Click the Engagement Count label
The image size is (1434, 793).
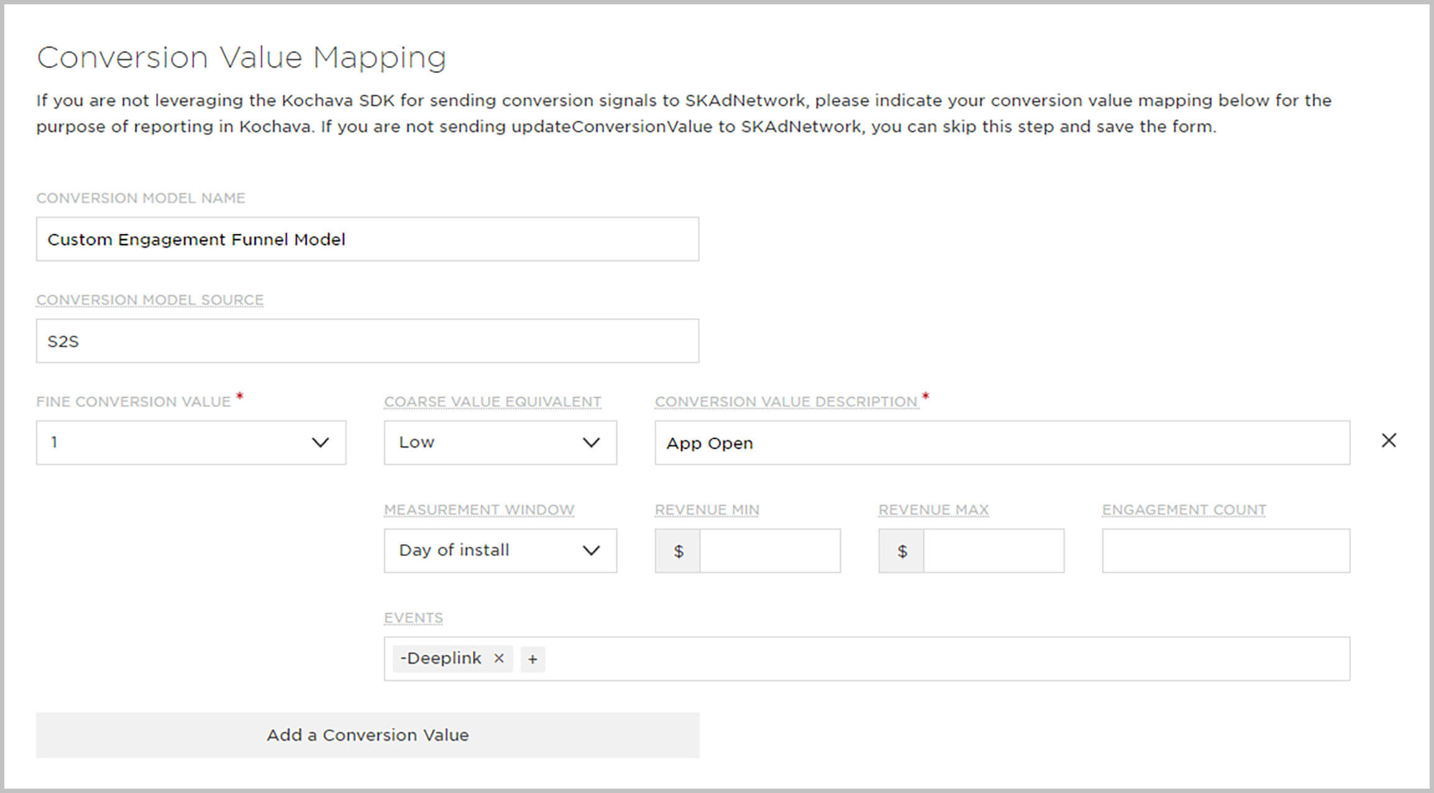[x=1184, y=510]
